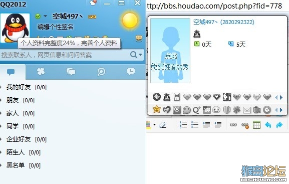The width and height of the screenshot is (289, 184).
Task: Open the gray clover icon in profile card
Action: tap(236, 110)
